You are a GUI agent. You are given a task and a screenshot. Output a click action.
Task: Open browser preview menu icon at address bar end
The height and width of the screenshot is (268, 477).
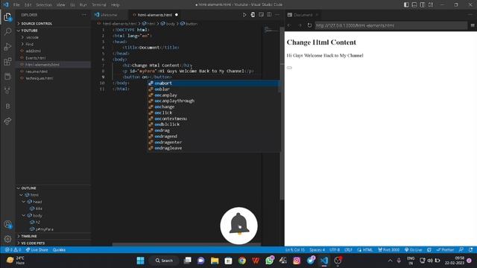point(473,25)
